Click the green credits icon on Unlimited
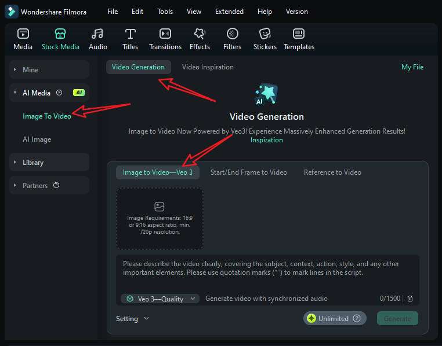This screenshot has height=346, width=442. (x=311, y=318)
